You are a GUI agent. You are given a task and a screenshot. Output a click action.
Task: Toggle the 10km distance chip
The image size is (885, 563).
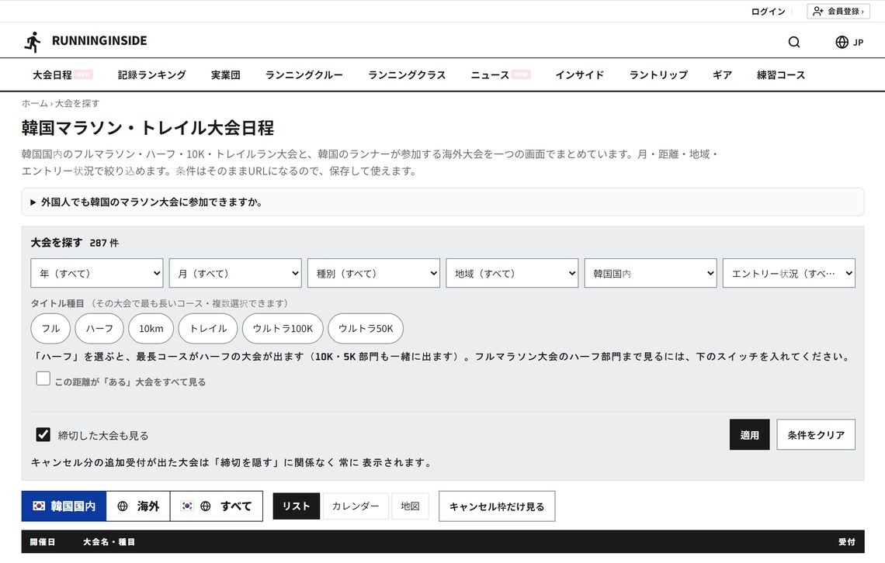(151, 329)
